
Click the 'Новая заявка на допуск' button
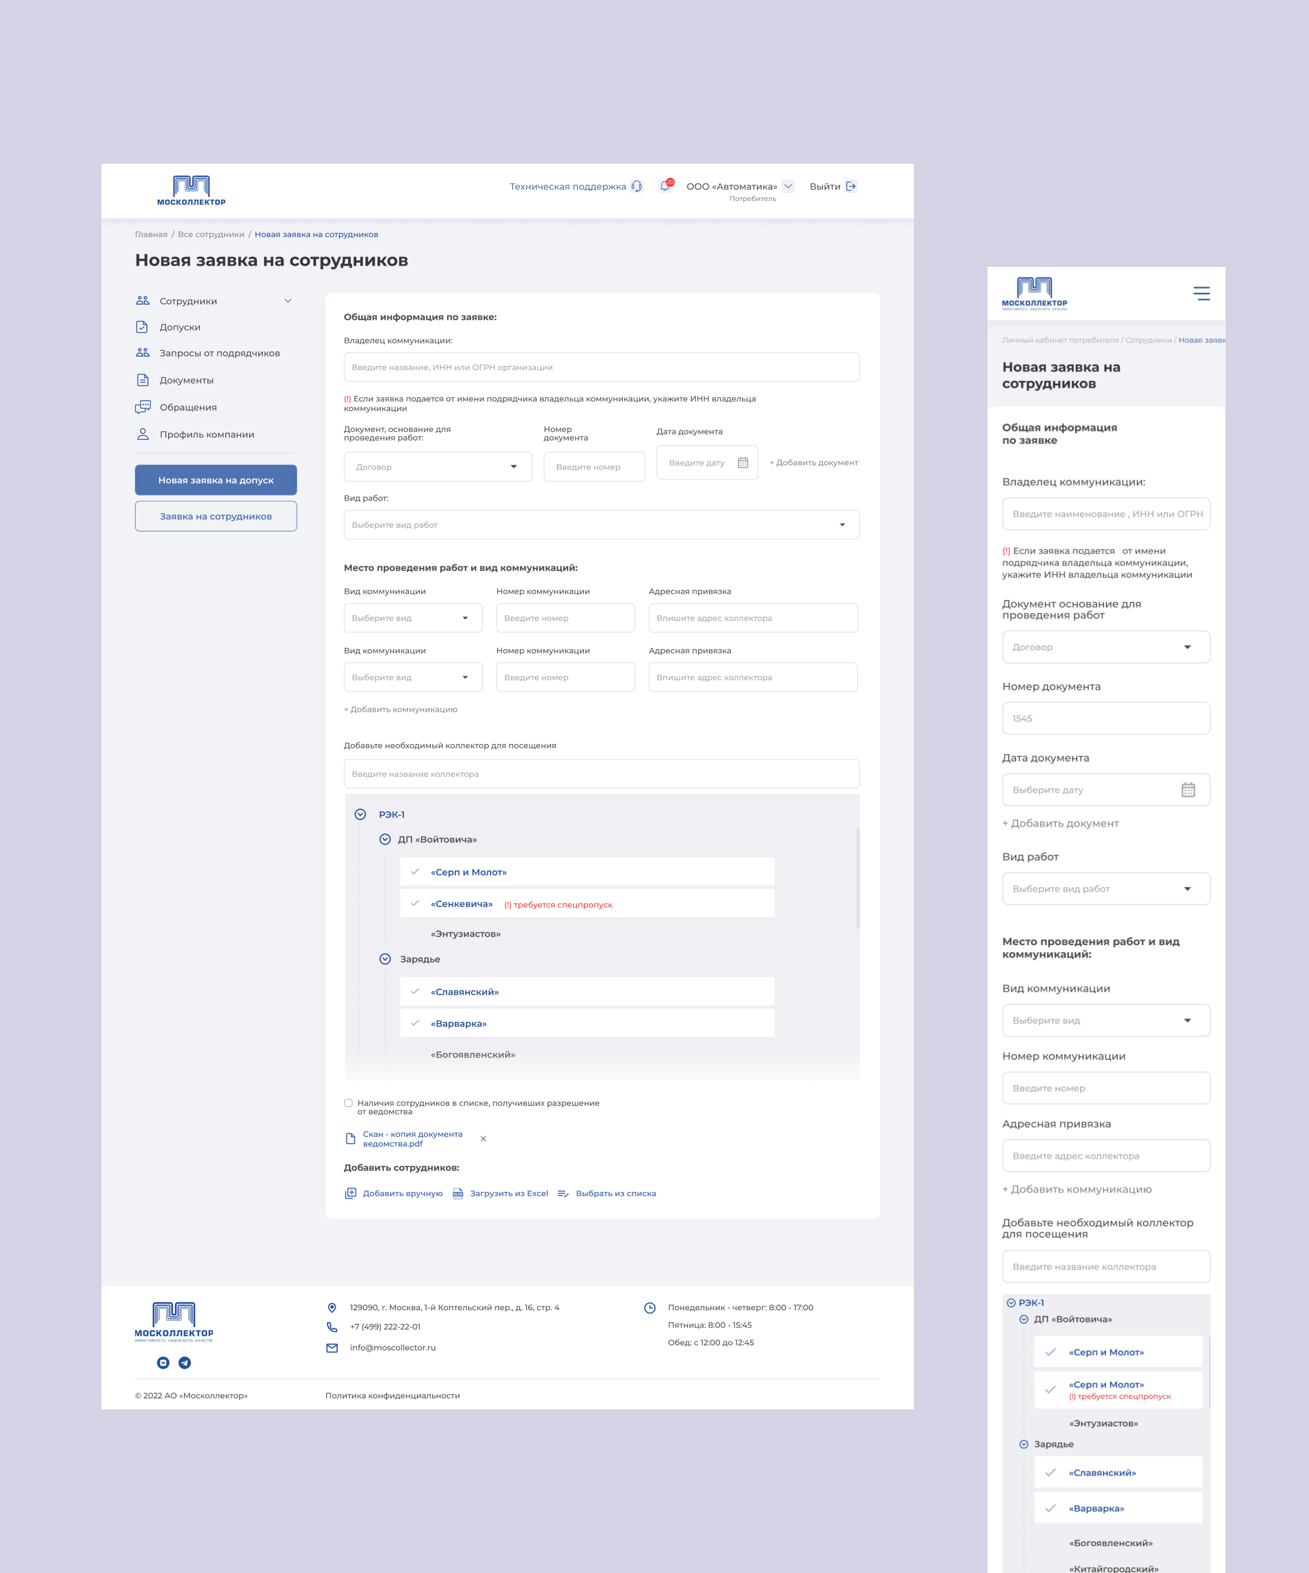point(216,480)
